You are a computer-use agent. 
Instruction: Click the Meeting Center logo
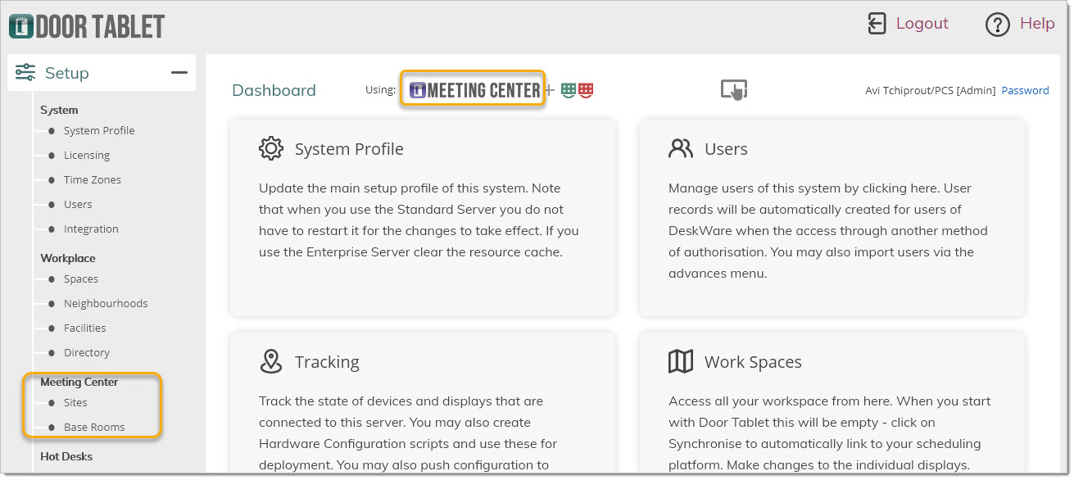point(475,90)
